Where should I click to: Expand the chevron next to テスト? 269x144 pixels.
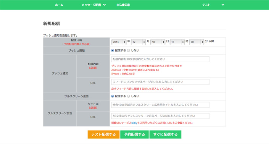(x=223, y=5)
